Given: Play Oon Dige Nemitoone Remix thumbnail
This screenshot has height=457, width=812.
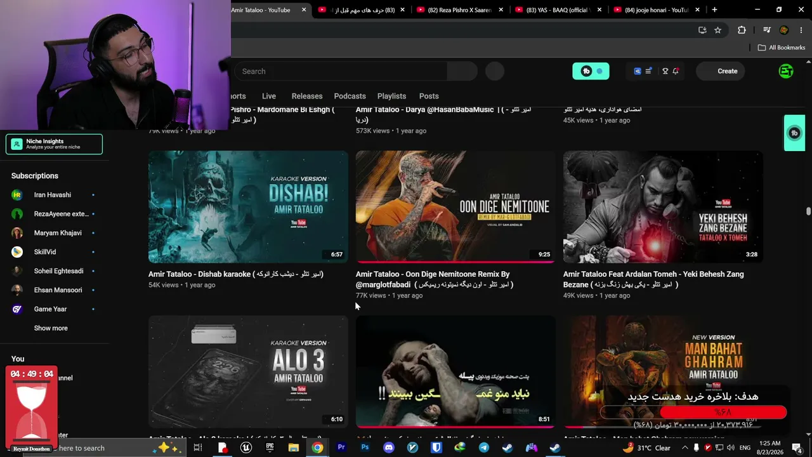Looking at the screenshot, I should [455, 207].
